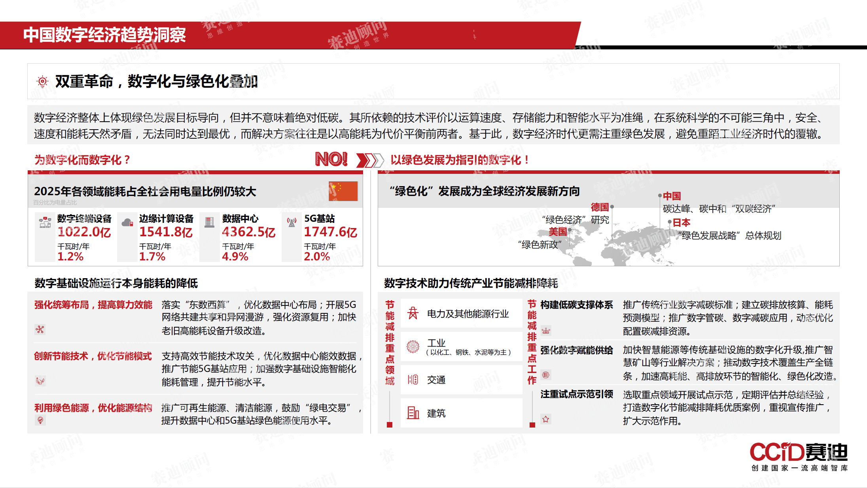Click the heading 注重试点示范引领
Screen dimensions: 867x488
point(577,394)
